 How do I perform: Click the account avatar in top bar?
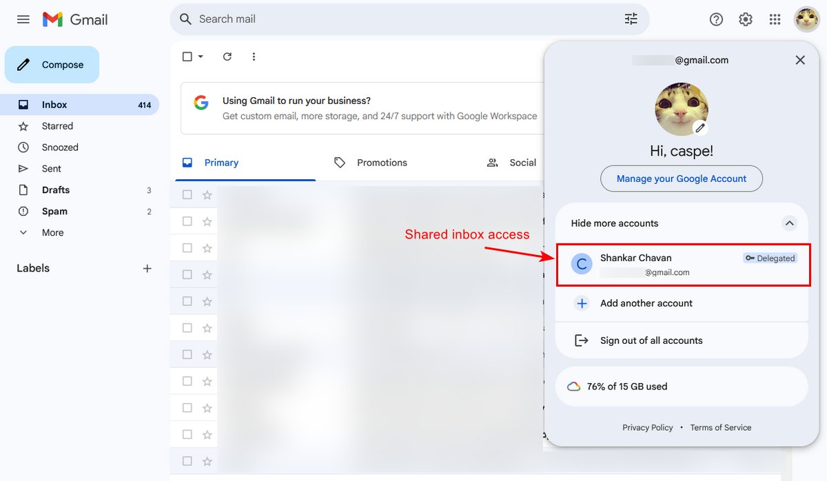point(806,19)
